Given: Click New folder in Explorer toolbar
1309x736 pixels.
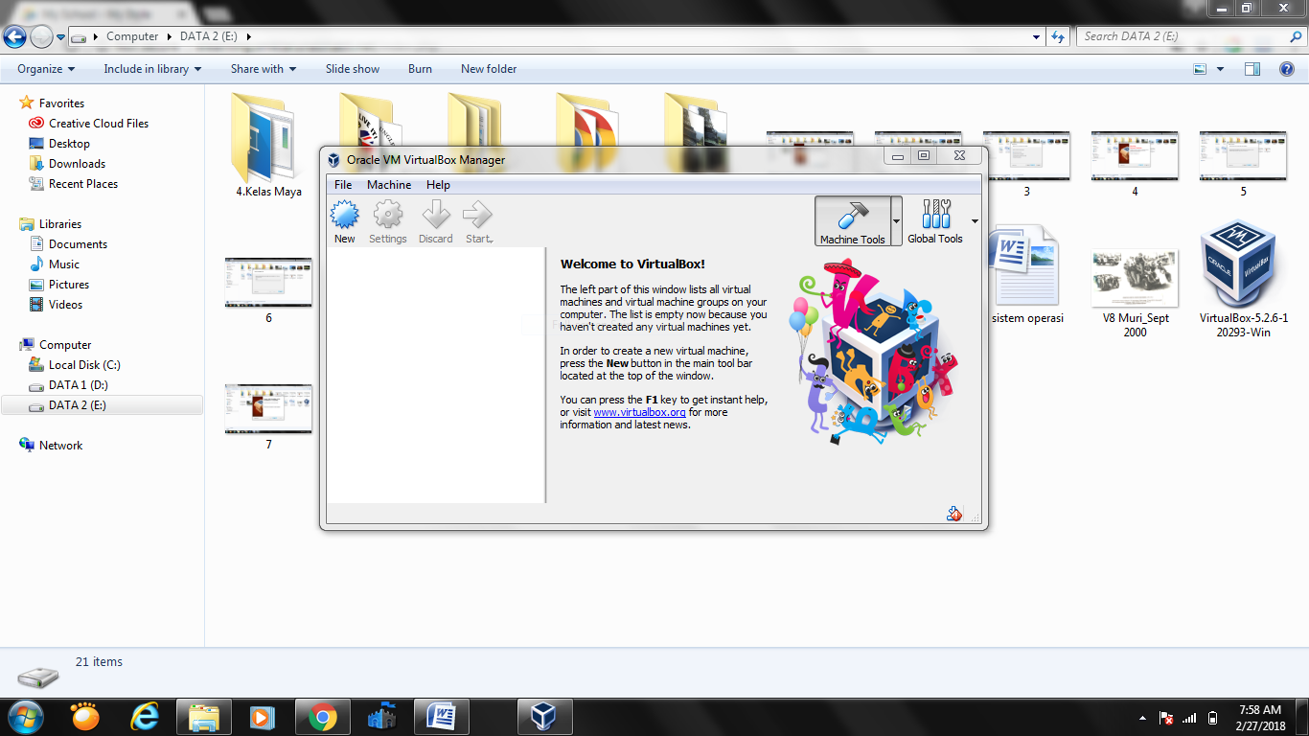Looking at the screenshot, I should (x=489, y=69).
